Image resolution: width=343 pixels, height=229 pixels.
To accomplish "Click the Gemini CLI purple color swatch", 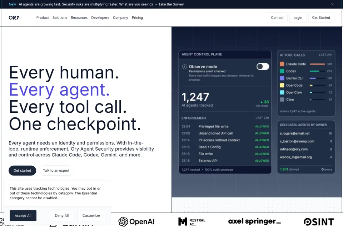I will coord(282,78).
